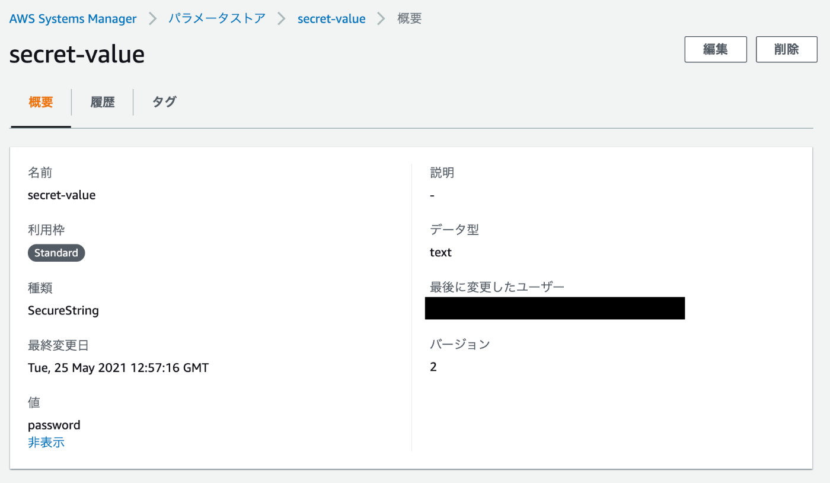Click the 概要 breadcrumb text
The image size is (830, 483).
409,18
